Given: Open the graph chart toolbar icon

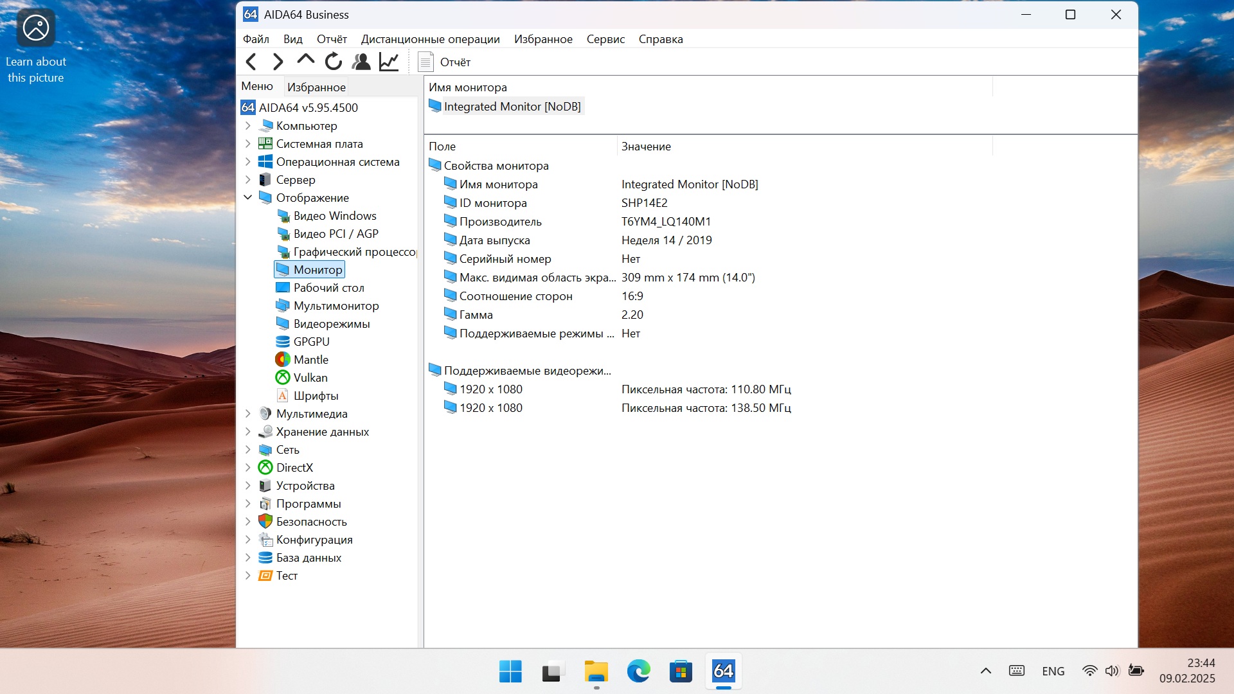Looking at the screenshot, I should pos(389,62).
